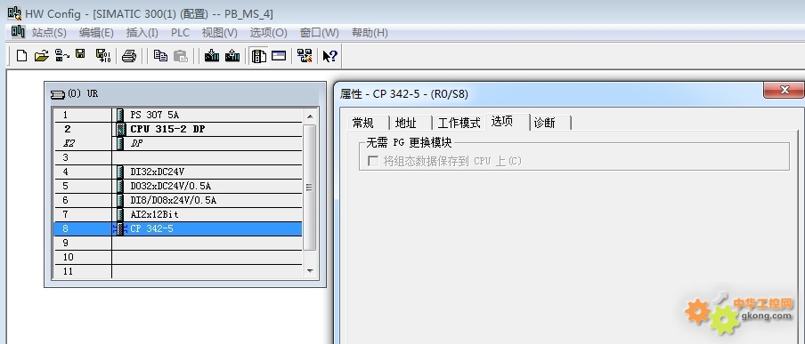
Task: Open the 插入(I) menu
Action: pyautogui.click(x=142, y=32)
